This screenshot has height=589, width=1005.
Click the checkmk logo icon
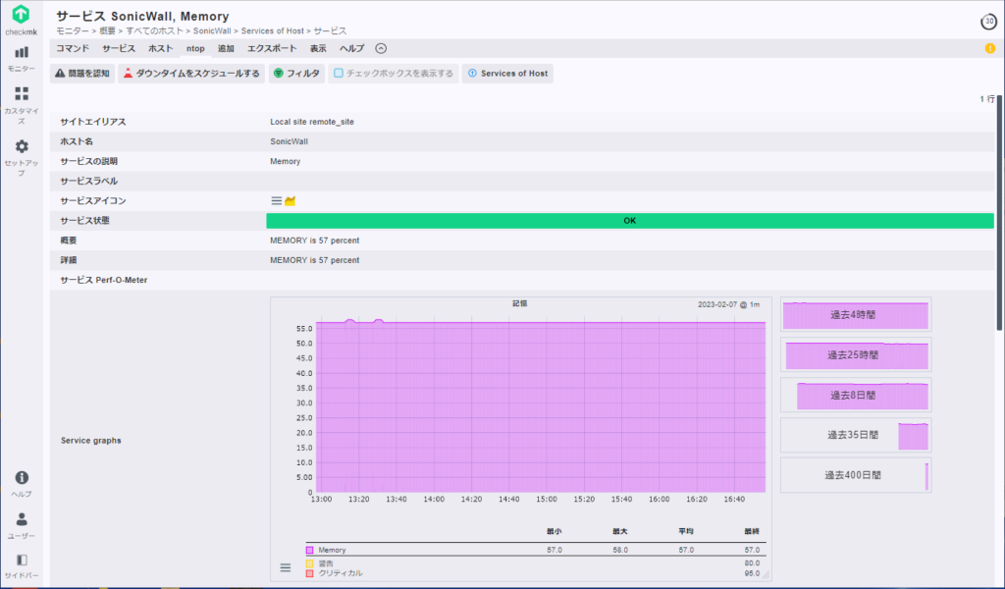(x=22, y=14)
